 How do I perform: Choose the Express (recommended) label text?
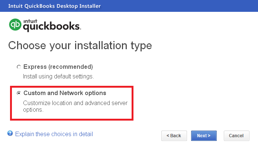(58, 67)
